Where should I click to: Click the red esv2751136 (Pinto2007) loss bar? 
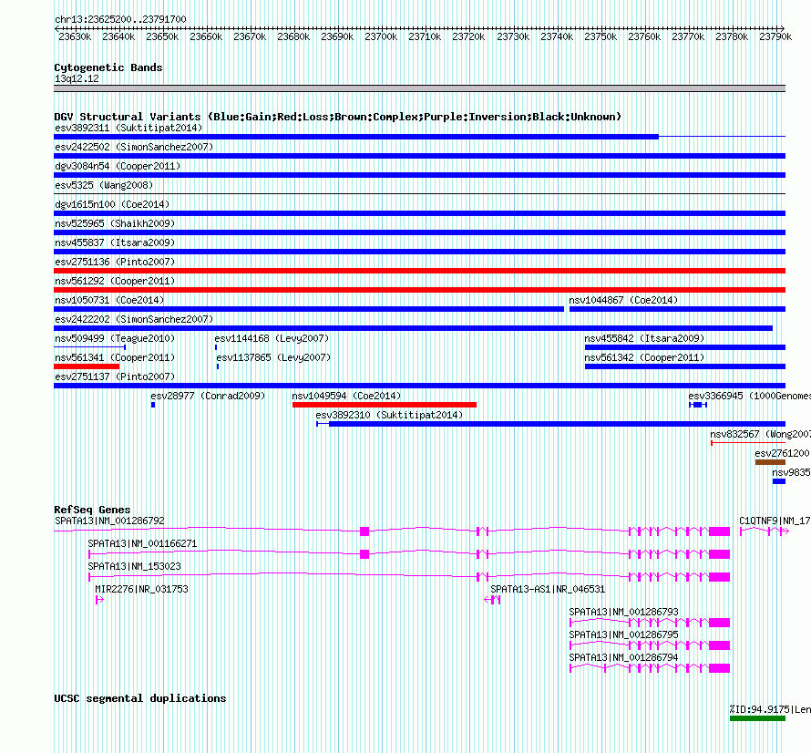419,271
